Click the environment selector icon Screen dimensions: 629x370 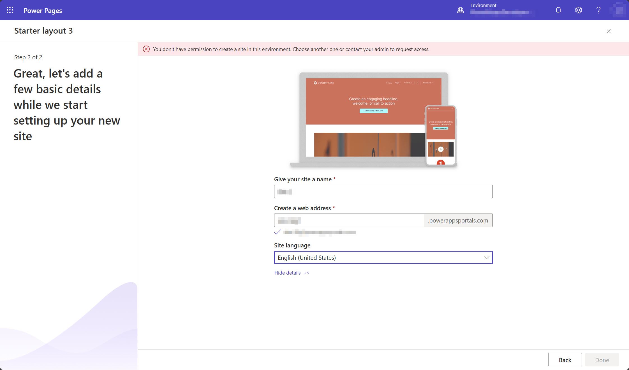(x=461, y=10)
